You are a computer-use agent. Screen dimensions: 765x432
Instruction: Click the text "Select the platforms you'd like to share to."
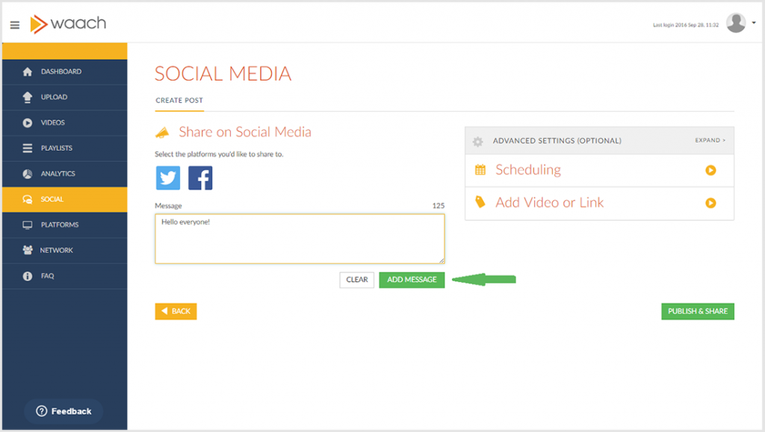coord(219,154)
